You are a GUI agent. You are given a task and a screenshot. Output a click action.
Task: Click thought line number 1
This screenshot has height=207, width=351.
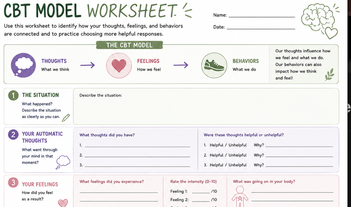click(137, 147)
